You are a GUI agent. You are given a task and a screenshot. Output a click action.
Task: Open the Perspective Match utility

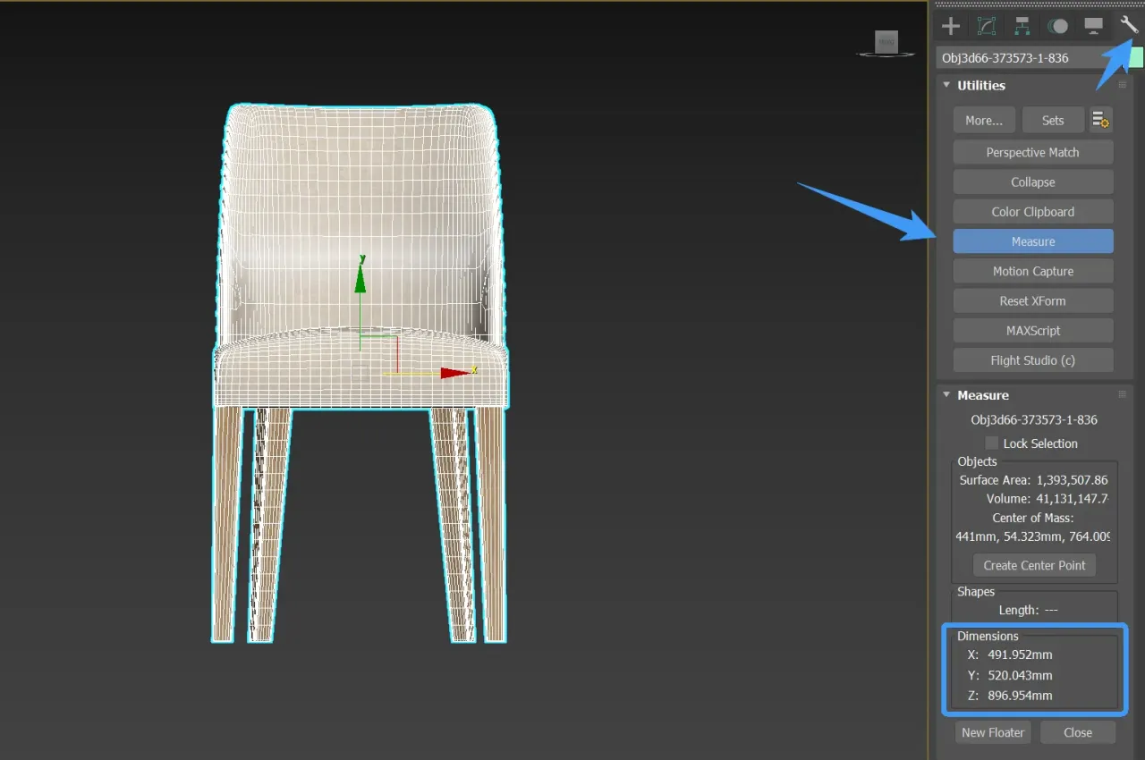point(1033,152)
